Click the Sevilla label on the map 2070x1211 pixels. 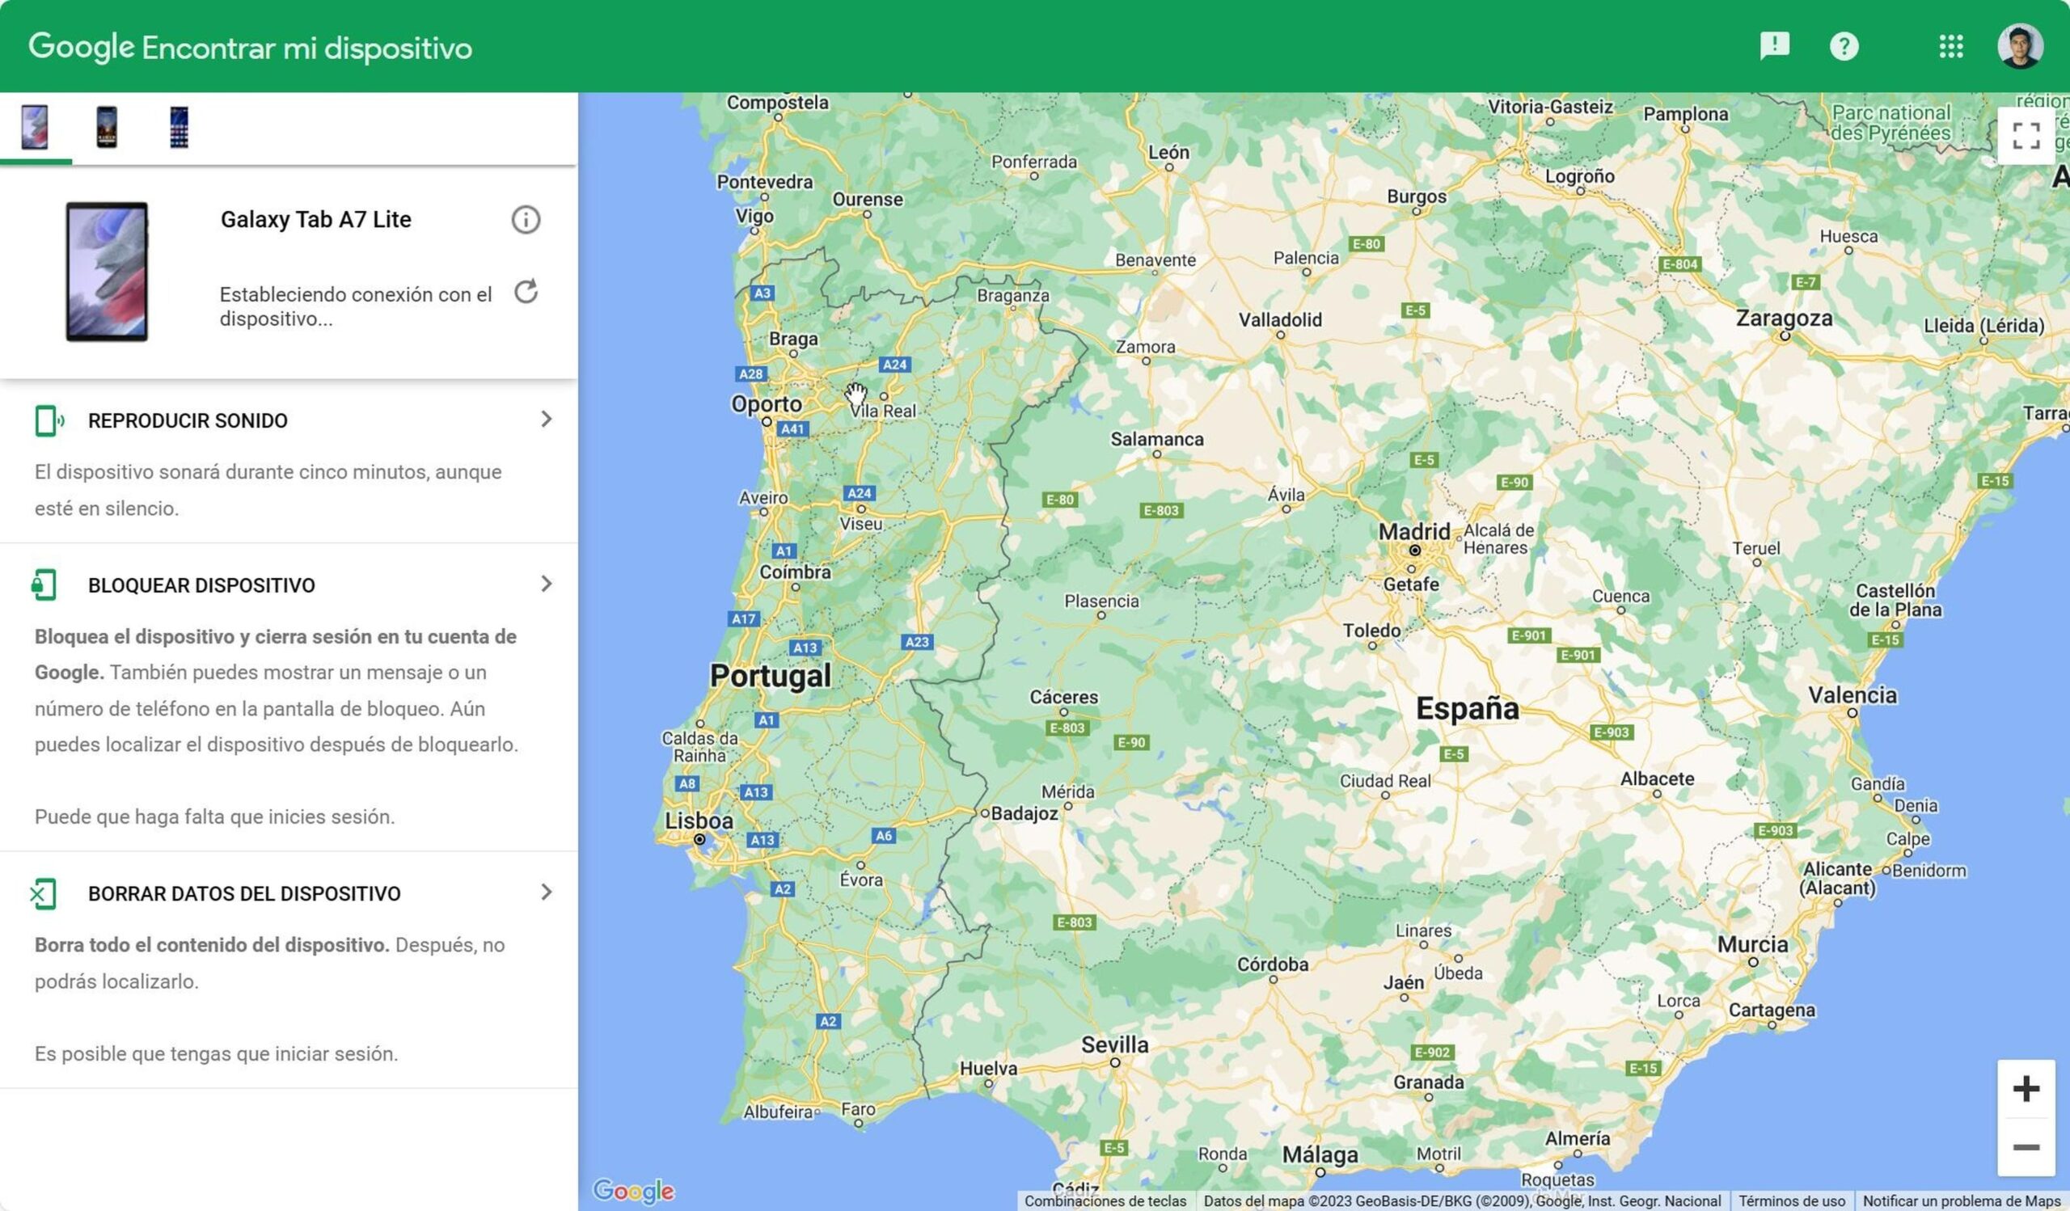pos(1115,1045)
